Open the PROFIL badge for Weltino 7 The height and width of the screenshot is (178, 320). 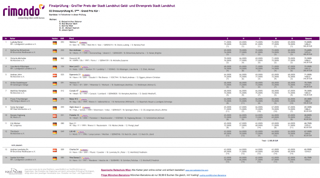(83, 42)
